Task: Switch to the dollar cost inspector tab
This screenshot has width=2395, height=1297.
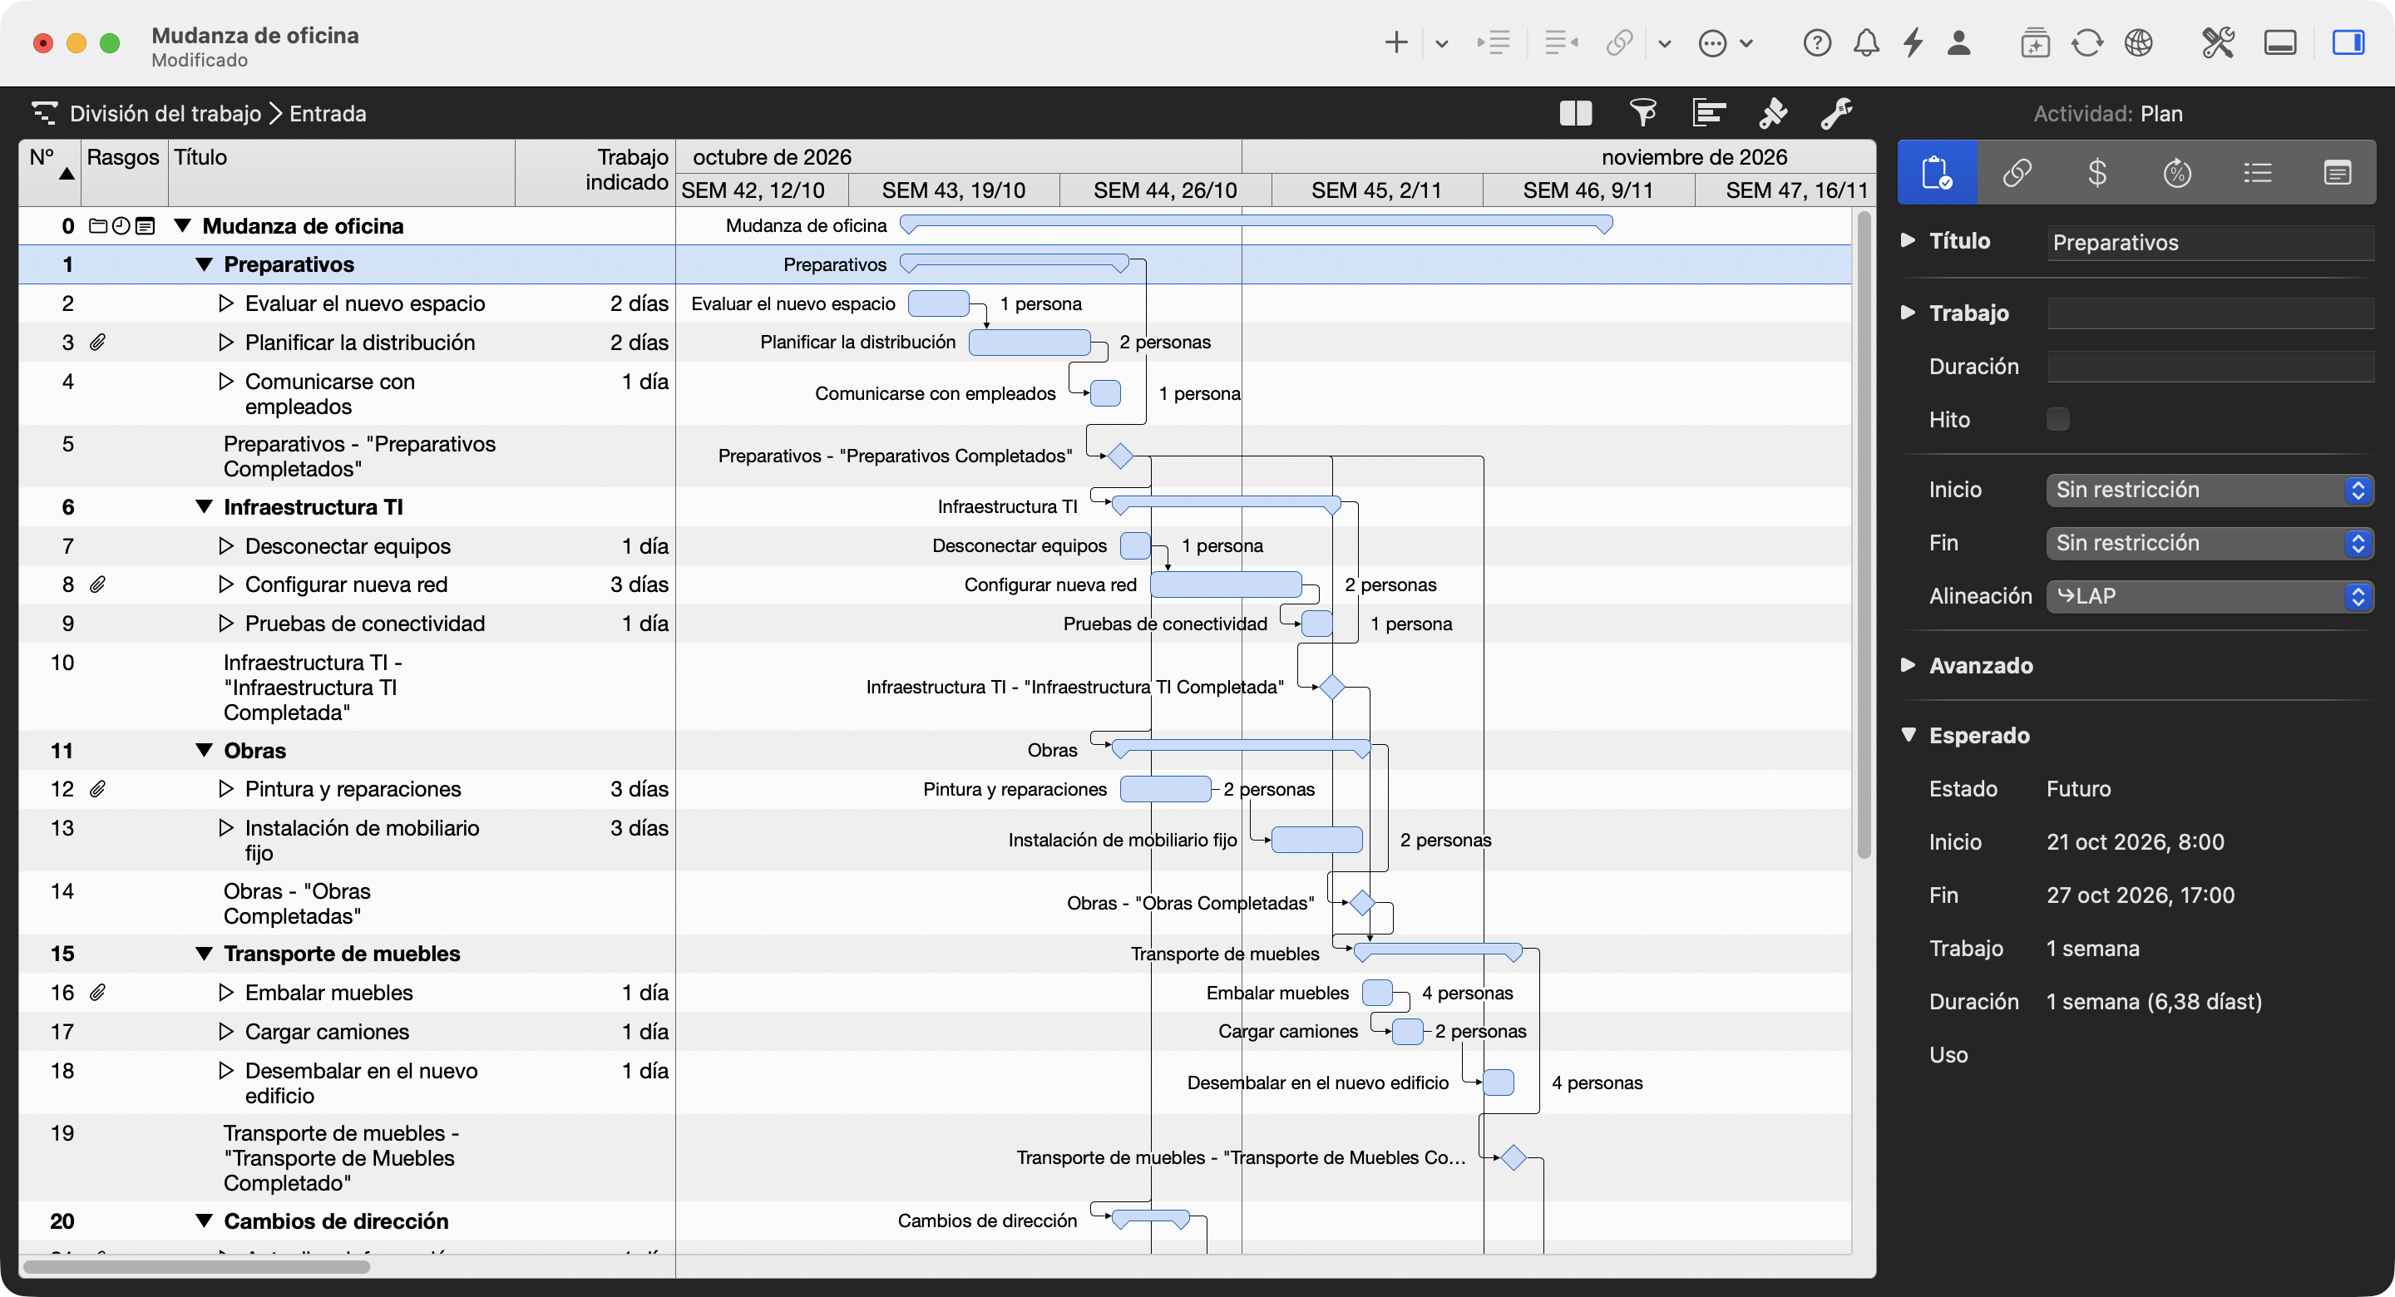Action: coord(2097,173)
